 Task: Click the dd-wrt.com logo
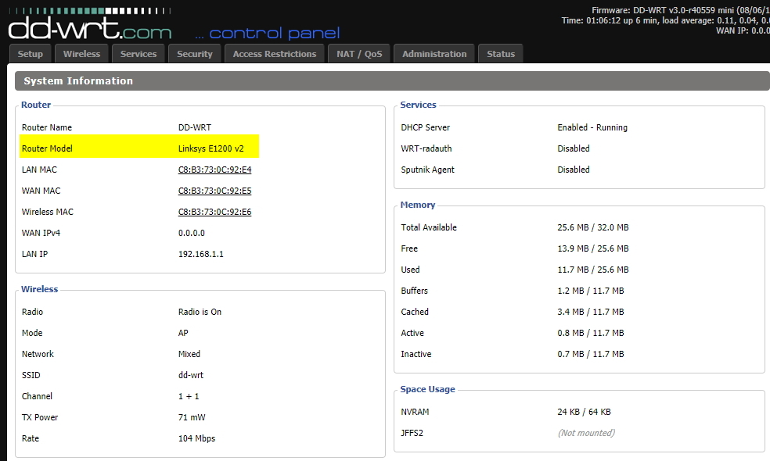90,24
